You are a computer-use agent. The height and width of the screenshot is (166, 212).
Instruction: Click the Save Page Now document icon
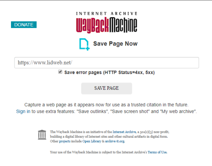[84, 44]
